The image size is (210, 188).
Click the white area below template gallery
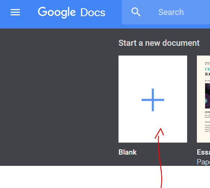[80, 177]
